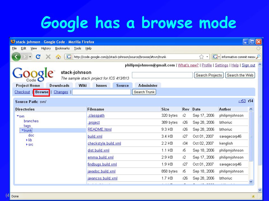Viewport: 269px width, 201px height.
Task: Open the Checkout sub-link
Action: 22,92
